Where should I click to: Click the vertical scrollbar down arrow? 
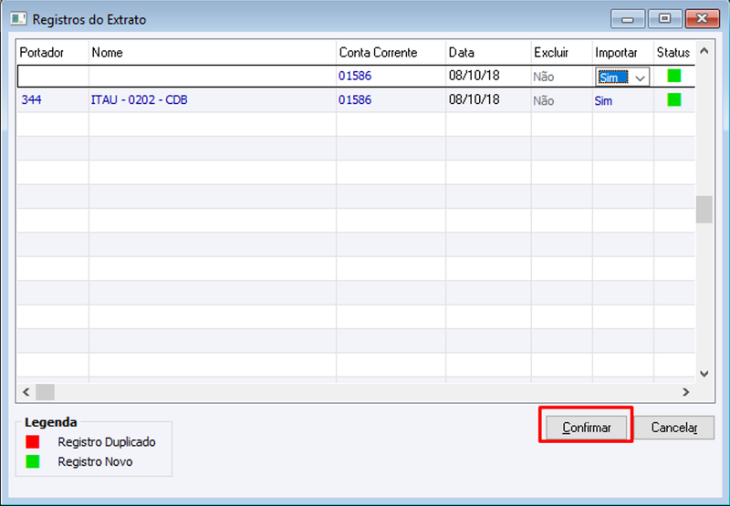pyautogui.click(x=704, y=374)
